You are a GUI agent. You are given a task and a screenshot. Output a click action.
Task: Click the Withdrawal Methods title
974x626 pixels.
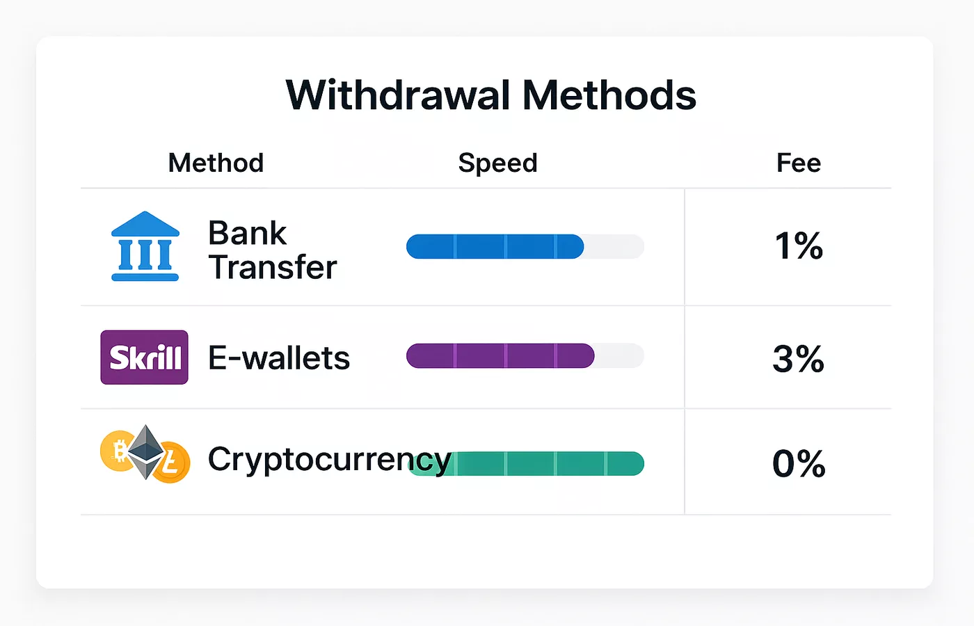(490, 95)
